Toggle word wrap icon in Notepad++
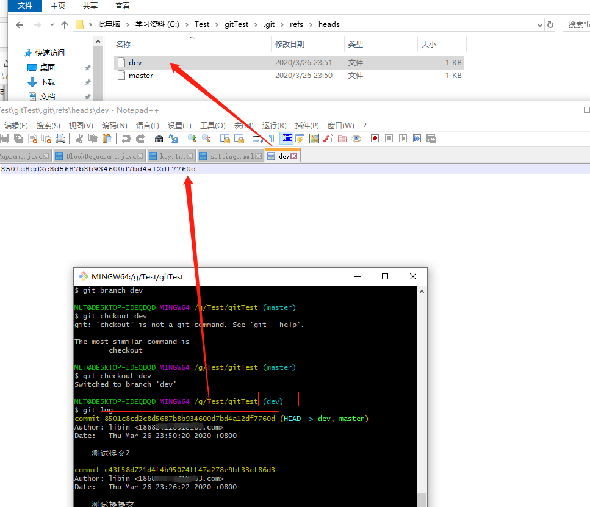 [x=257, y=138]
